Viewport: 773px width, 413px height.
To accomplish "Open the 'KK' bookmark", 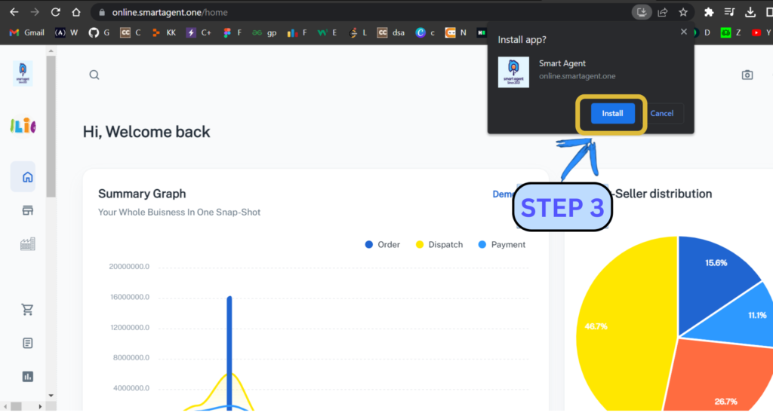I will point(164,32).
